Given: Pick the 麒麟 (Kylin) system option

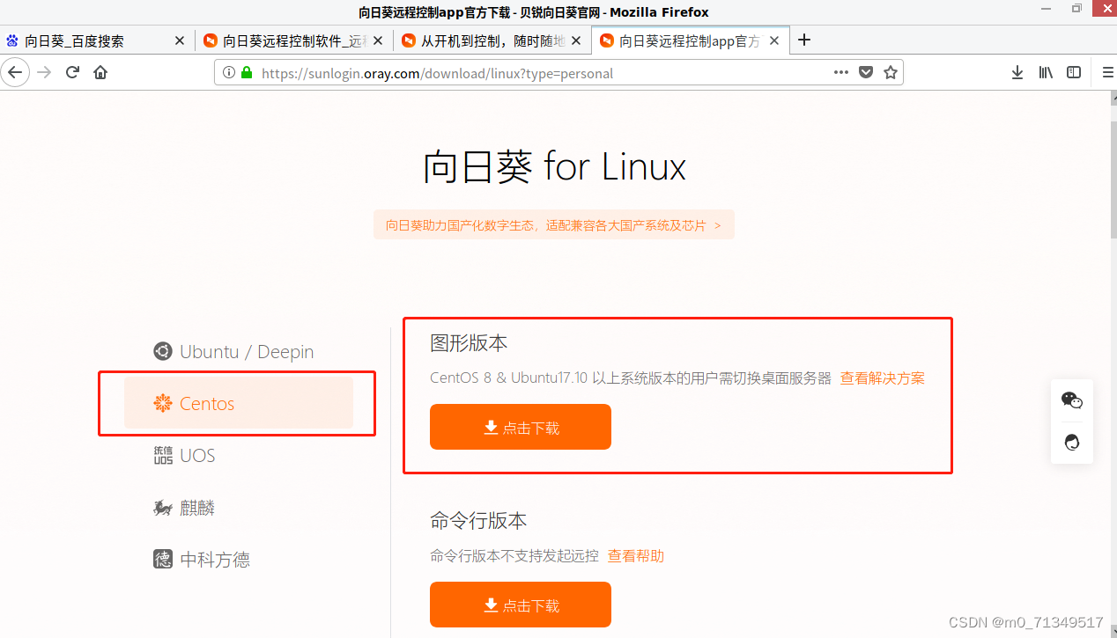Looking at the screenshot, I should tap(196, 508).
